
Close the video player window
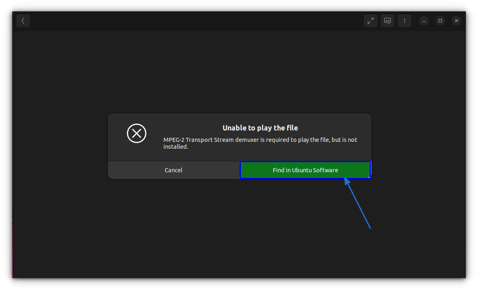[x=457, y=21]
